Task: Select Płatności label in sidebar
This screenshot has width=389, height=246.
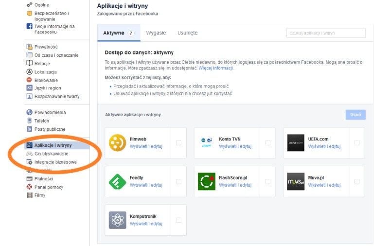Action: pyautogui.click(x=44, y=178)
